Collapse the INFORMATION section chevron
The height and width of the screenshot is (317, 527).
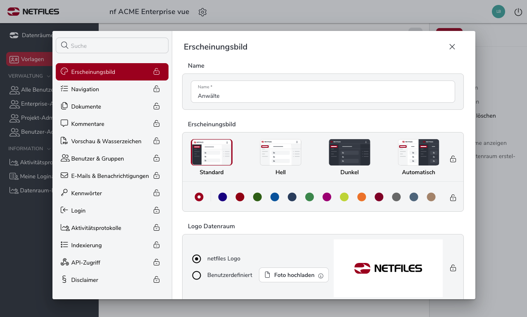tap(49, 149)
